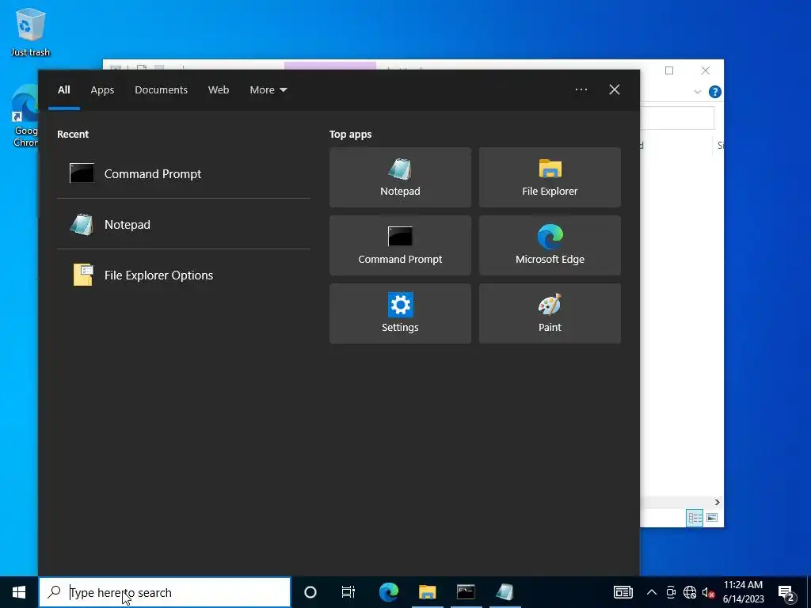Open Task View on taskbar

[348, 592]
